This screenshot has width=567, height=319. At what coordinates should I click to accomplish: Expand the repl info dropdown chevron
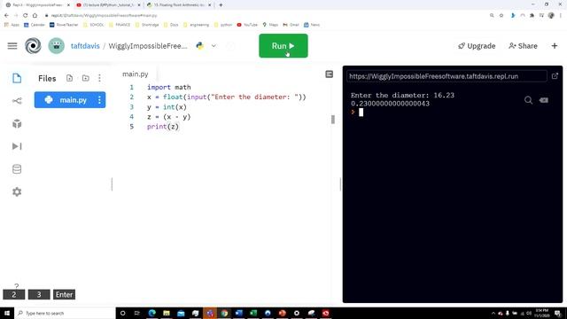tap(214, 46)
